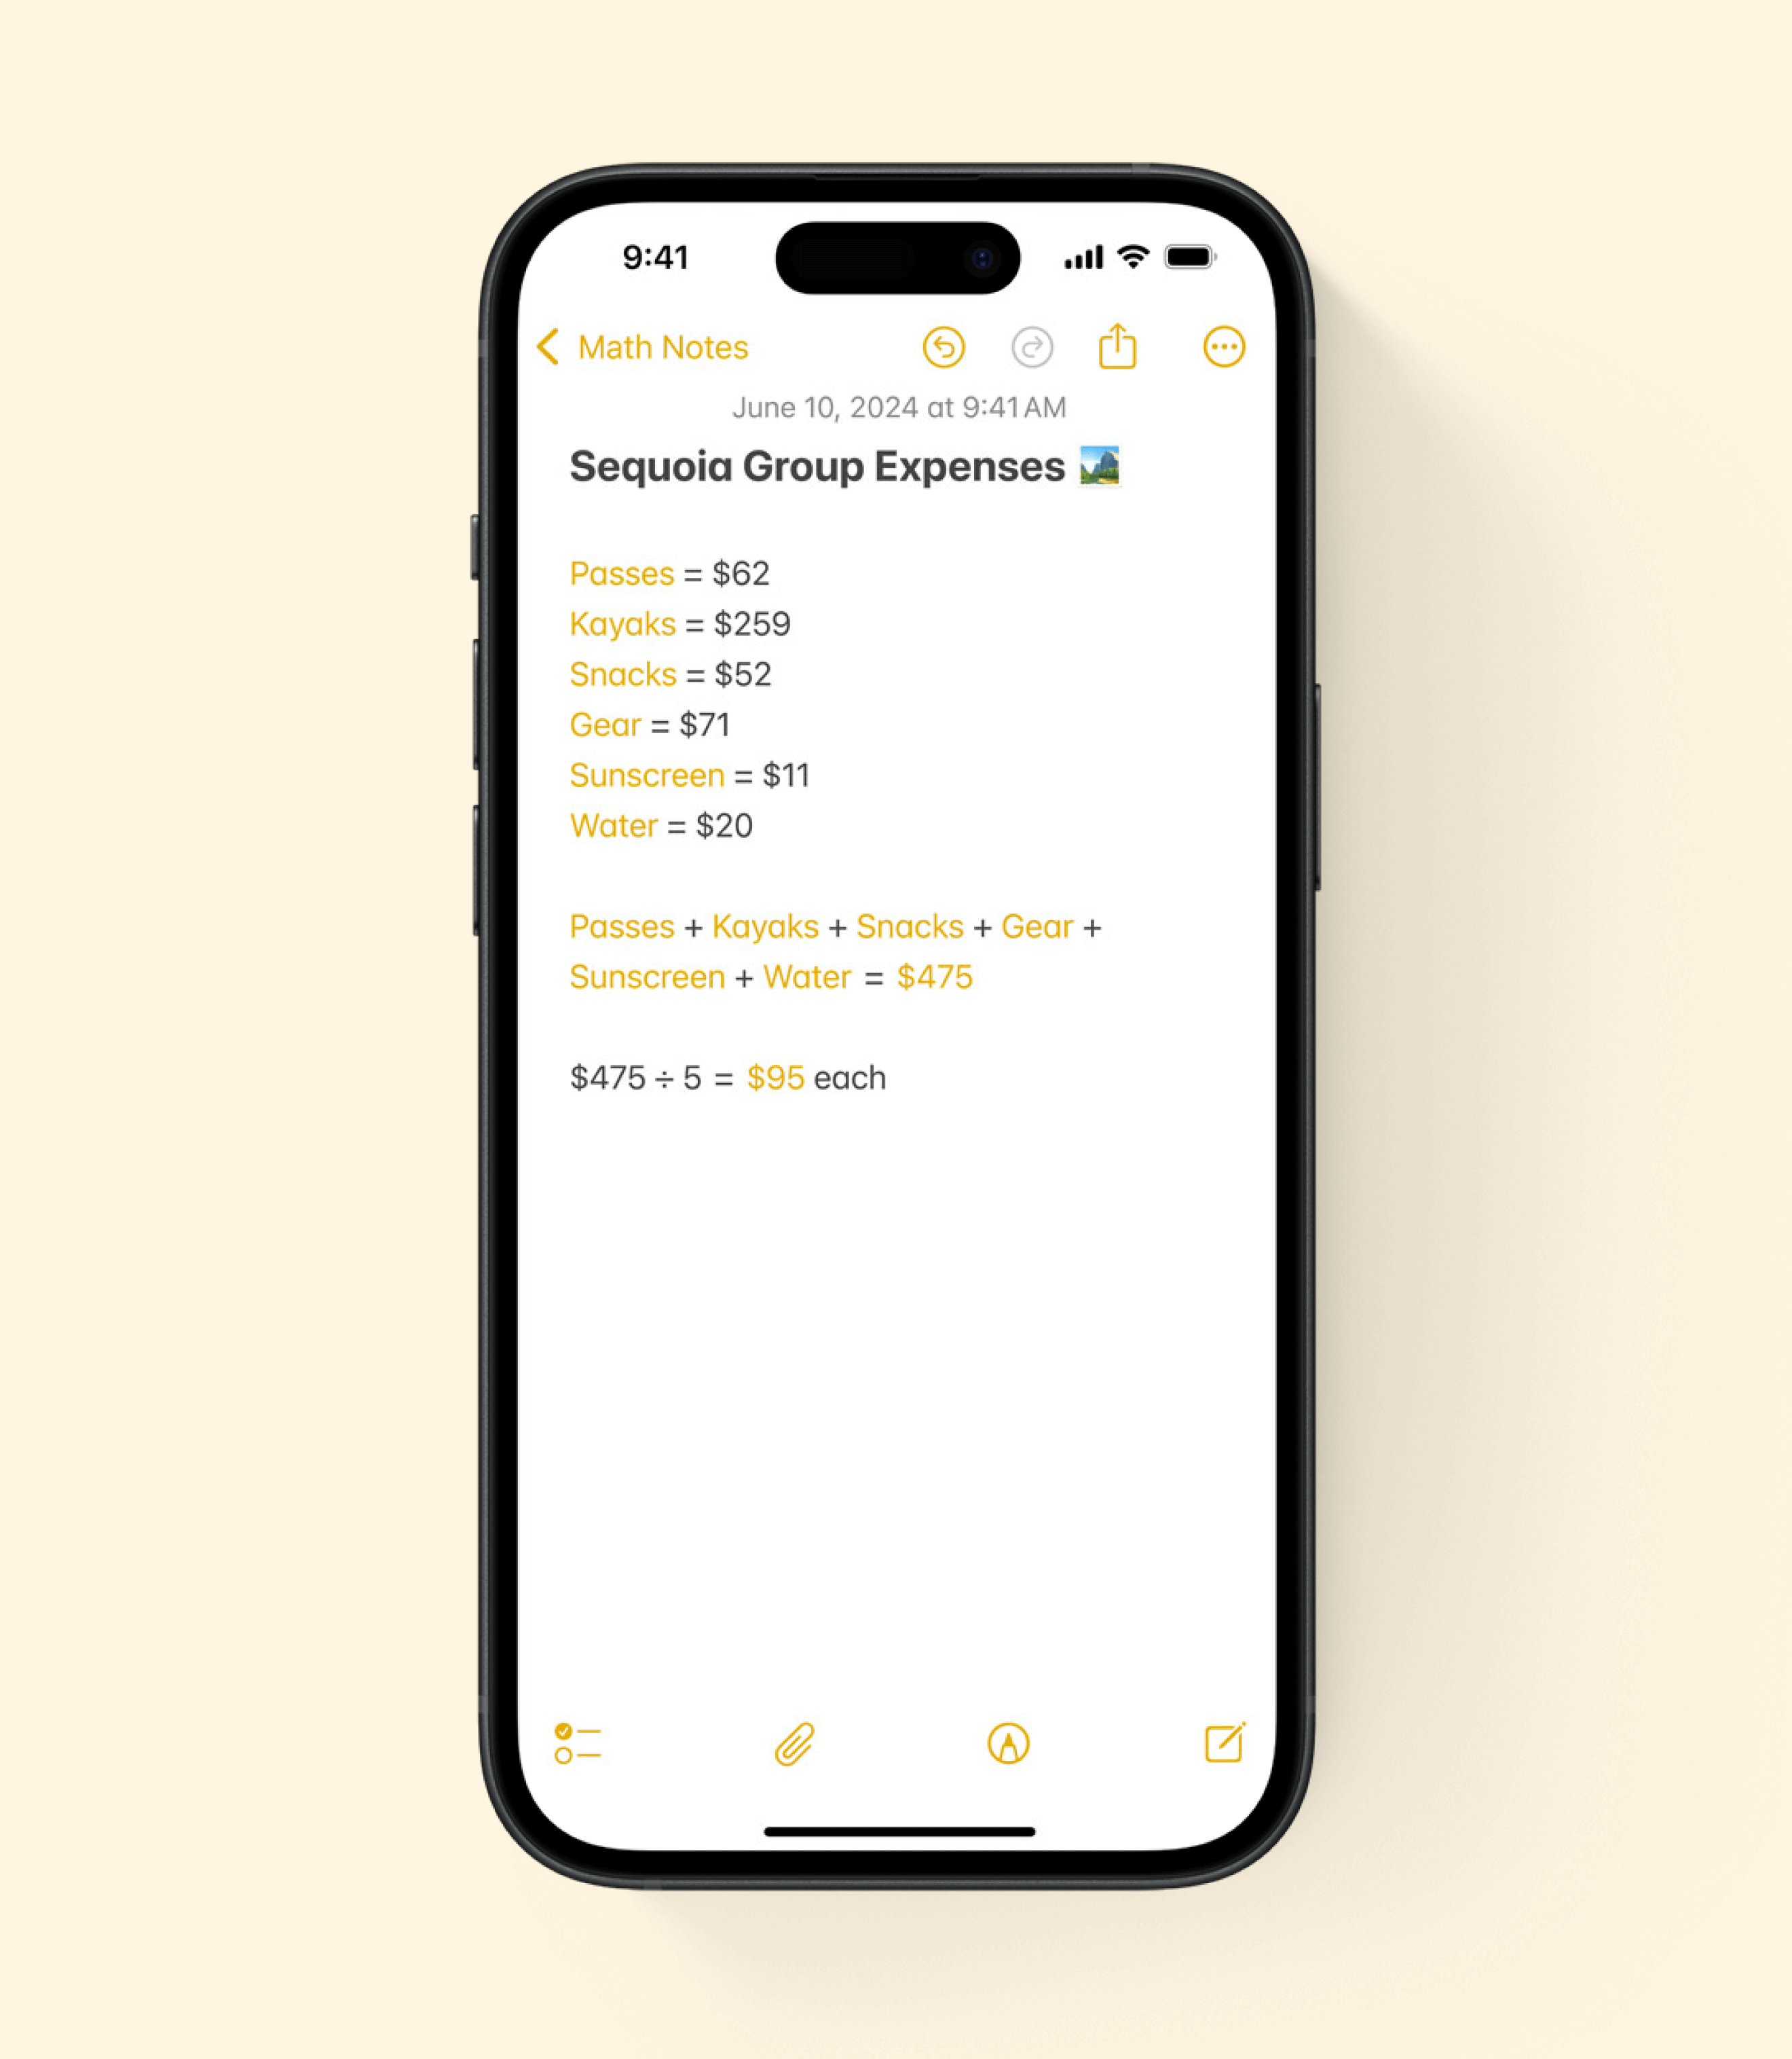Open the share sheet with upload icon
1792x2059 pixels.
click(x=1120, y=345)
